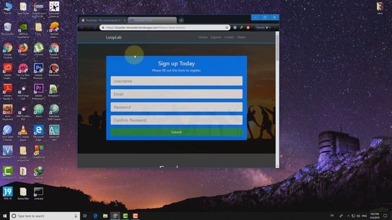Viewport: 392px width, 220px height.
Task: Open the Auto Spell Checker desktop shortcut
Action: coord(8,133)
